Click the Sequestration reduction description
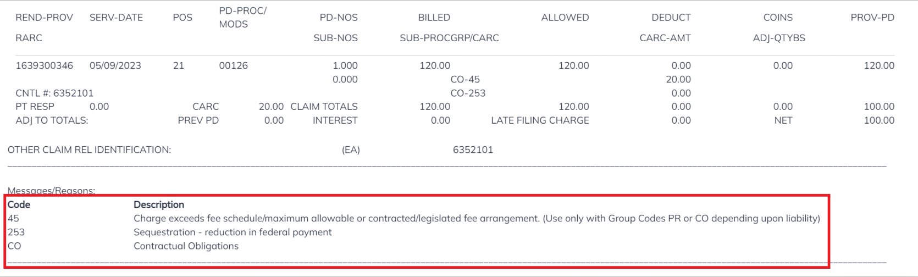The image size is (918, 277). [233, 232]
